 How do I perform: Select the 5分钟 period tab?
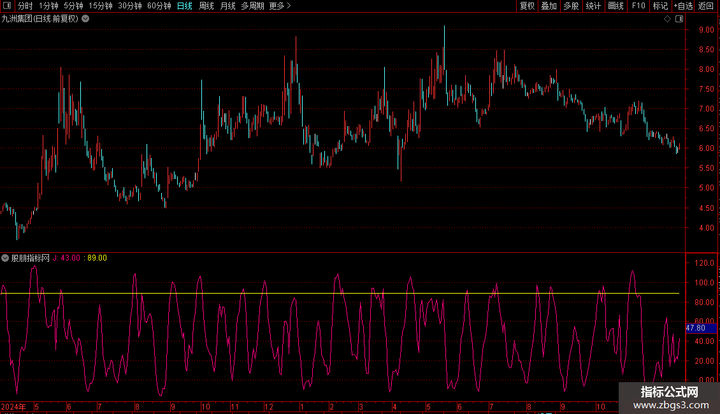(x=73, y=6)
